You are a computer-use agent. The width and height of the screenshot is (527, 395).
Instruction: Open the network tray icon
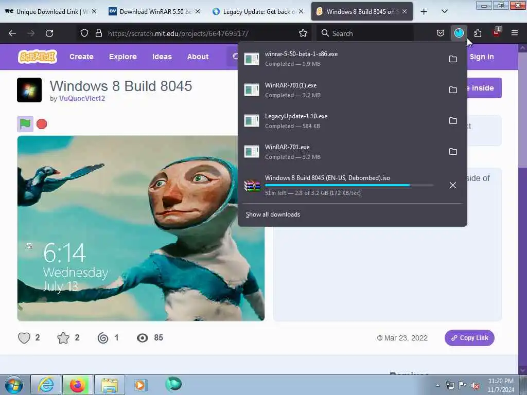(450, 385)
